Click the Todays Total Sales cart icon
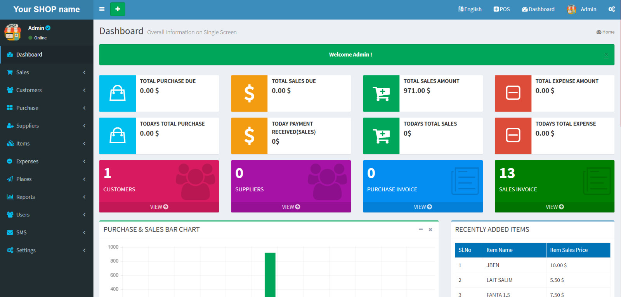The height and width of the screenshot is (297, 621). [381, 136]
